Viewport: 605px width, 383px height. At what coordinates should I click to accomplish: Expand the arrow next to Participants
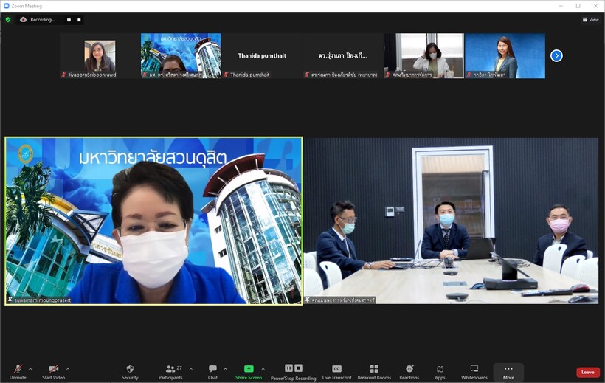190,369
